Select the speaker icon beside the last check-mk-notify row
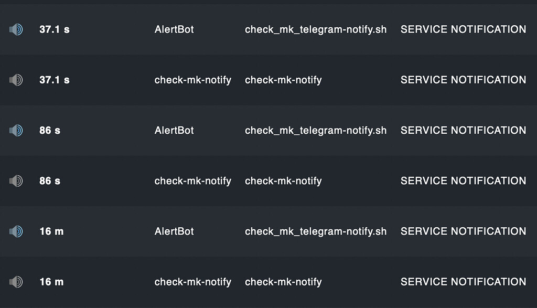The width and height of the screenshot is (537, 308). [16, 282]
